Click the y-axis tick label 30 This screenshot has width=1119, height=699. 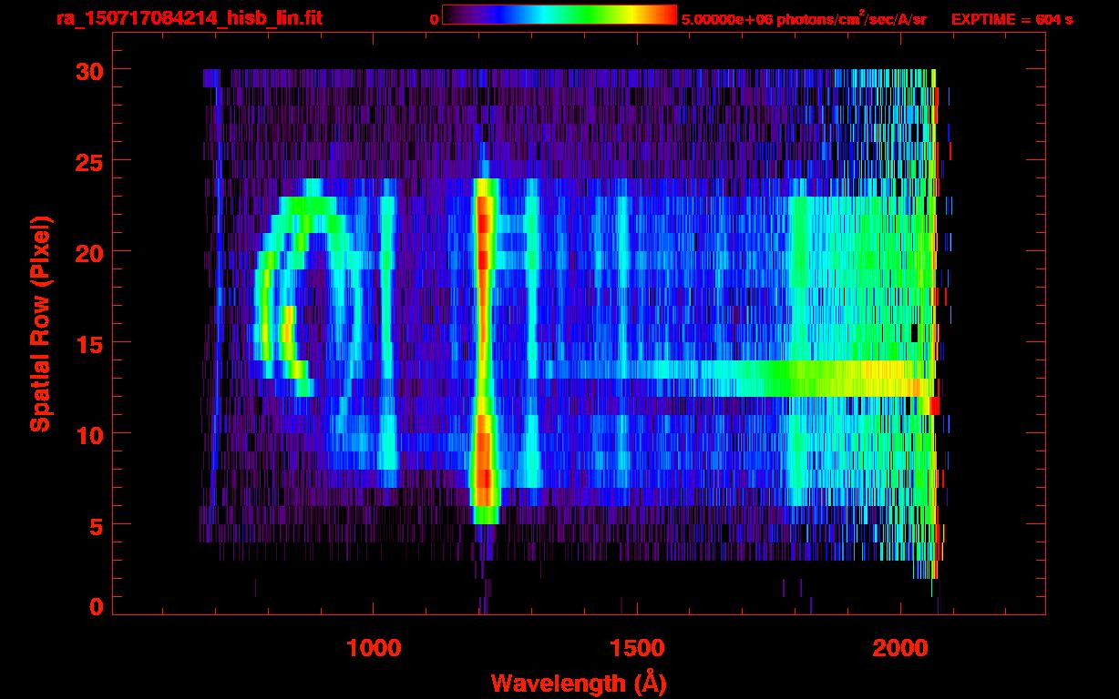pos(88,70)
